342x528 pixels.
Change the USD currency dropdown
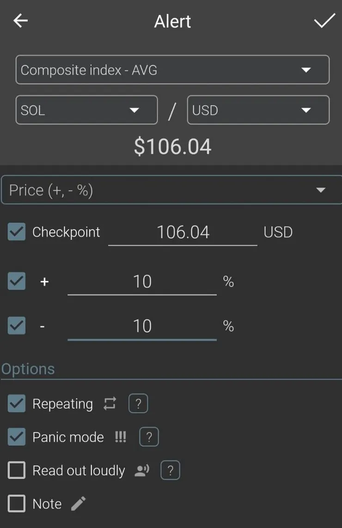(x=258, y=110)
